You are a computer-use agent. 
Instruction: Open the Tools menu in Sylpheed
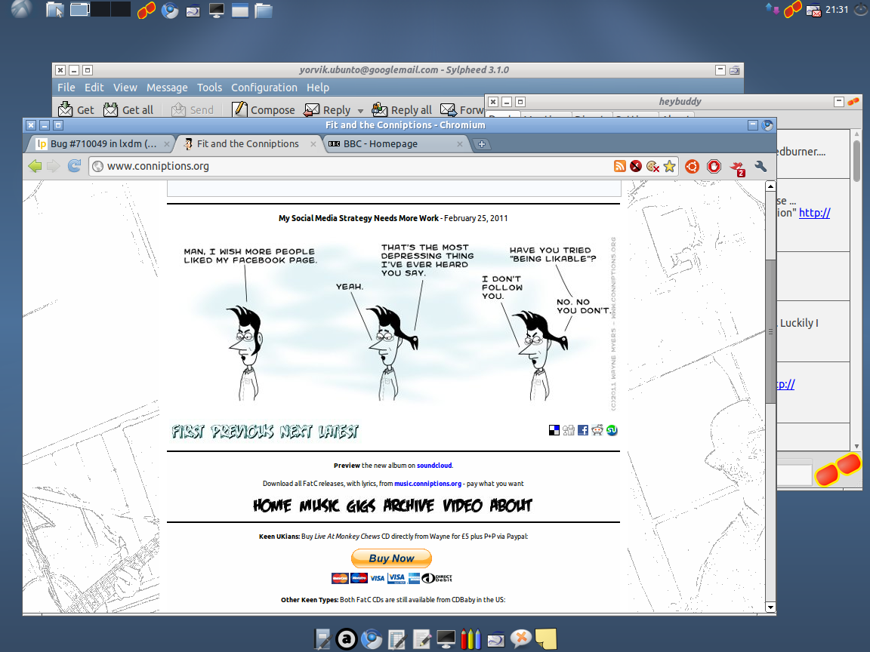pos(209,88)
